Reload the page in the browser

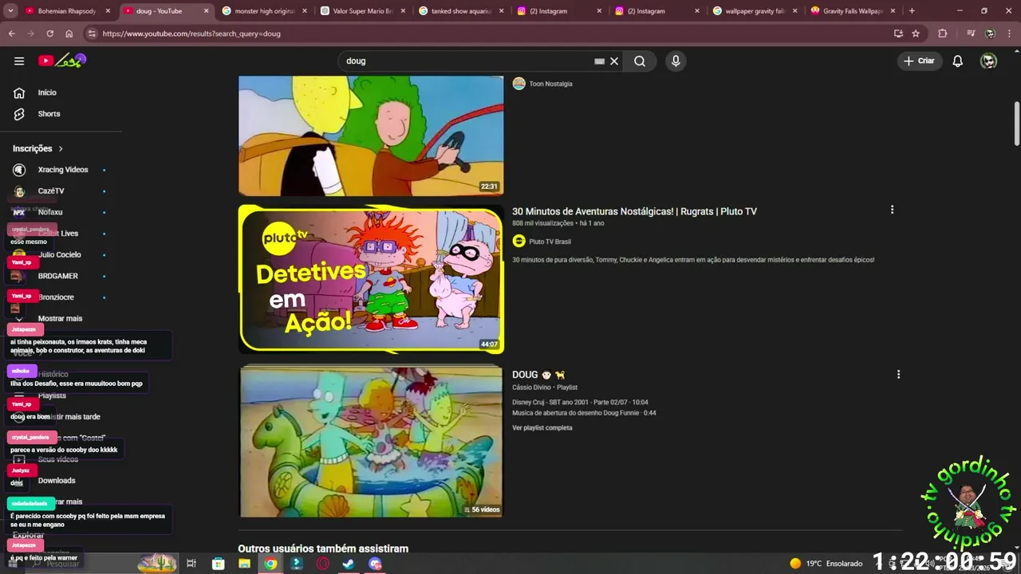tap(49, 33)
